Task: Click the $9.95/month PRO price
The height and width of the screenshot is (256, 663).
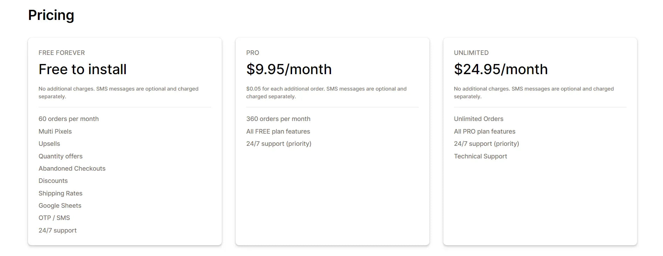Action: [289, 69]
